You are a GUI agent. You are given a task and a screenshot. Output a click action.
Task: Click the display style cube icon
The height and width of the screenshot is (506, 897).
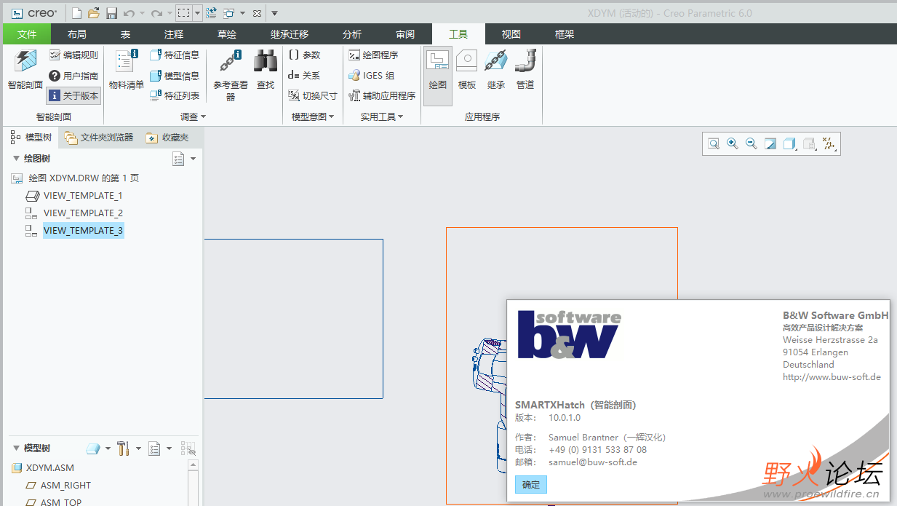click(789, 144)
